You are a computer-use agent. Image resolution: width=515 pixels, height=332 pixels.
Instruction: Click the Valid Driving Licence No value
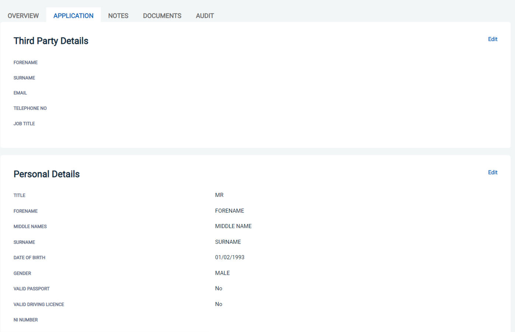pyautogui.click(x=219, y=304)
